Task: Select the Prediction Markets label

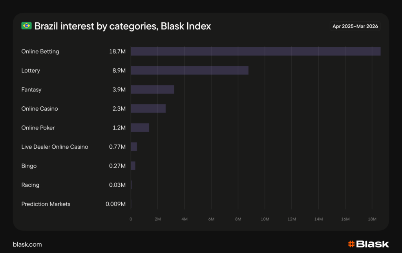Action: (46, 204)
